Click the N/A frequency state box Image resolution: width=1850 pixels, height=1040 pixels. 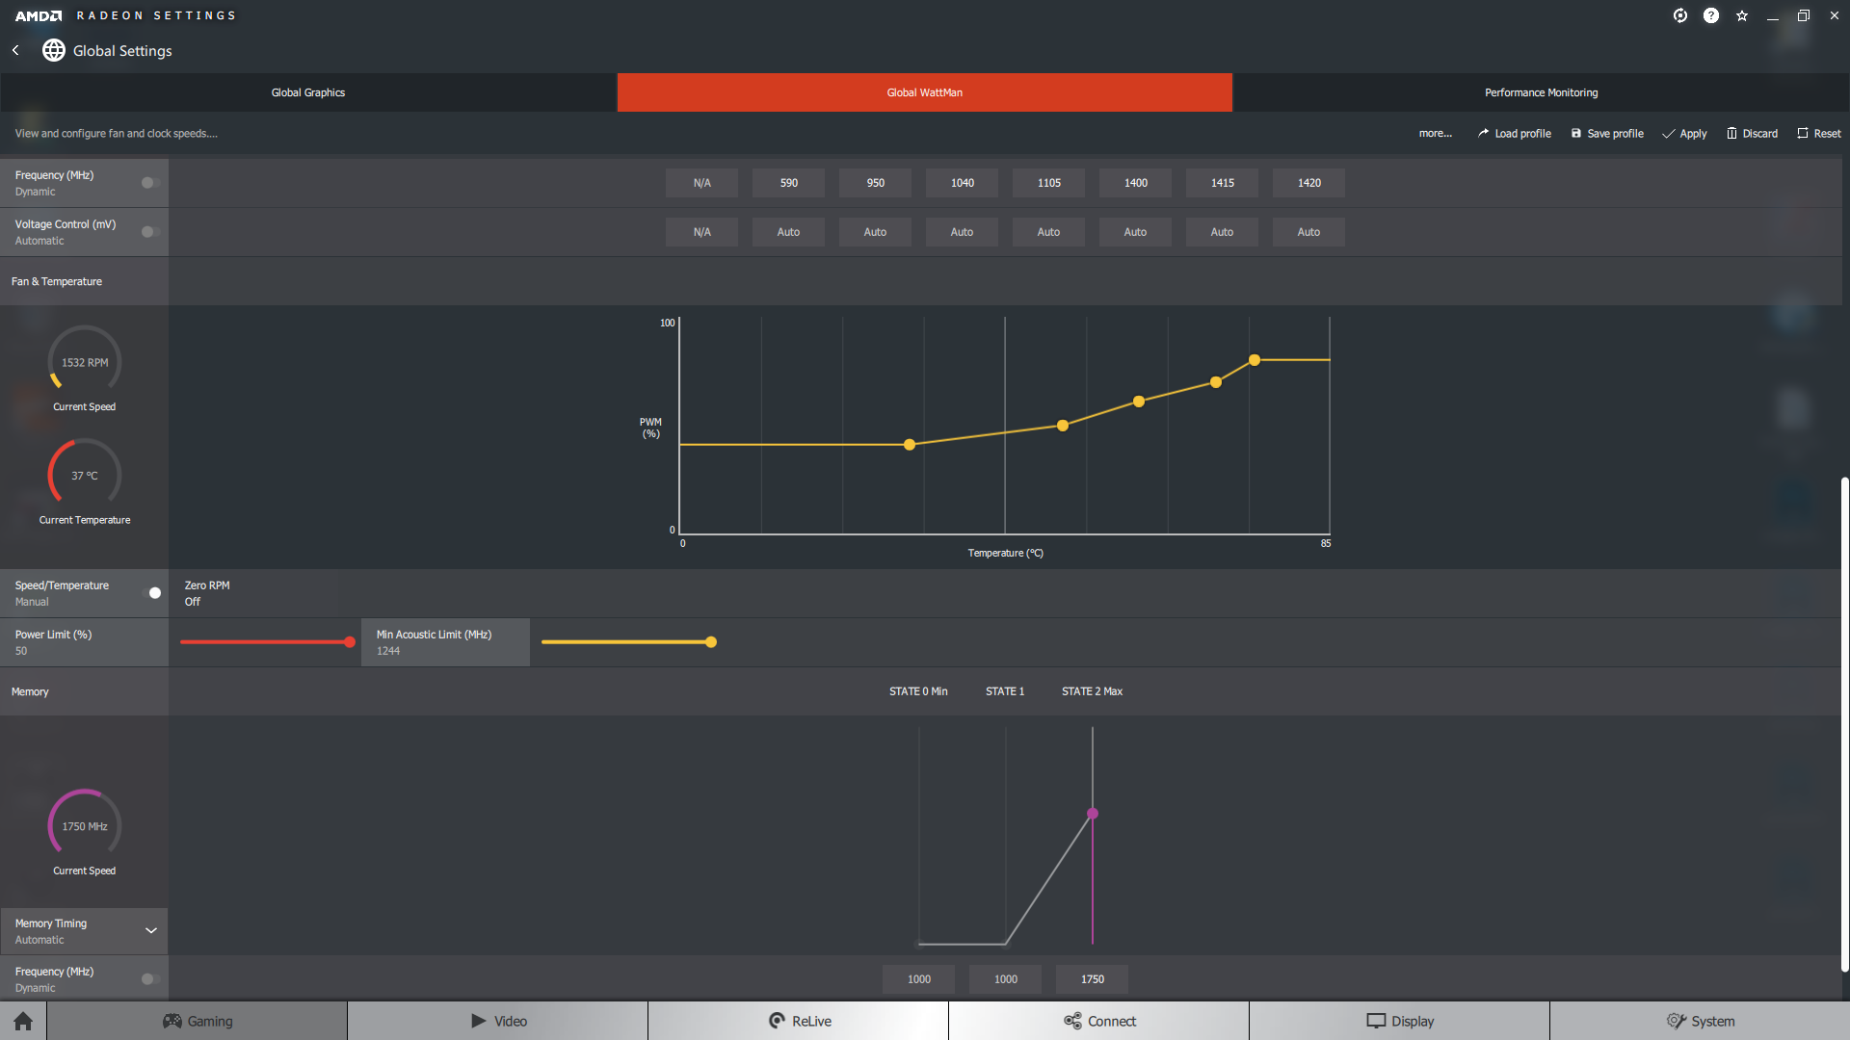coord(701,183)
